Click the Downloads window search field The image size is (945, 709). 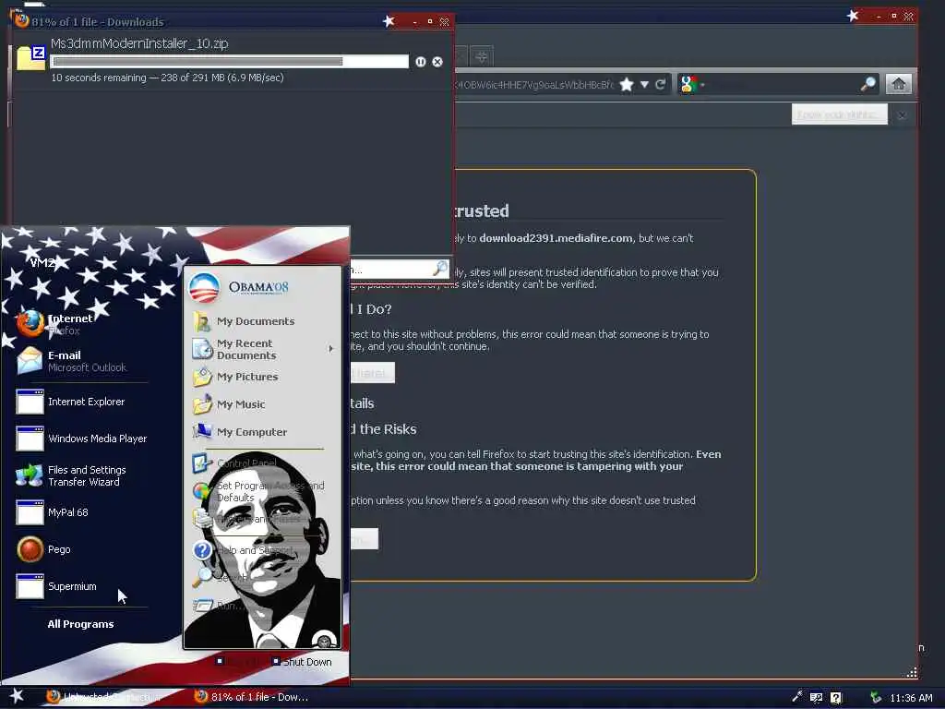point(391,269)
